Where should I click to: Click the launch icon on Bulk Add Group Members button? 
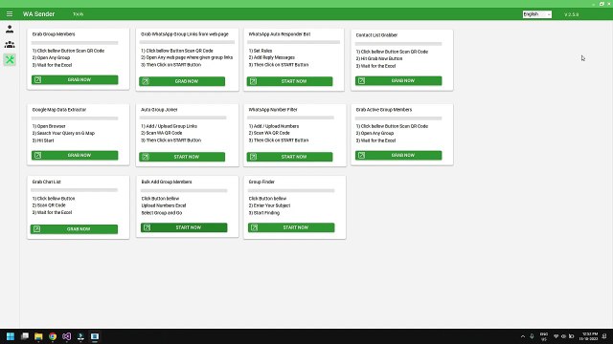[147, 227]
